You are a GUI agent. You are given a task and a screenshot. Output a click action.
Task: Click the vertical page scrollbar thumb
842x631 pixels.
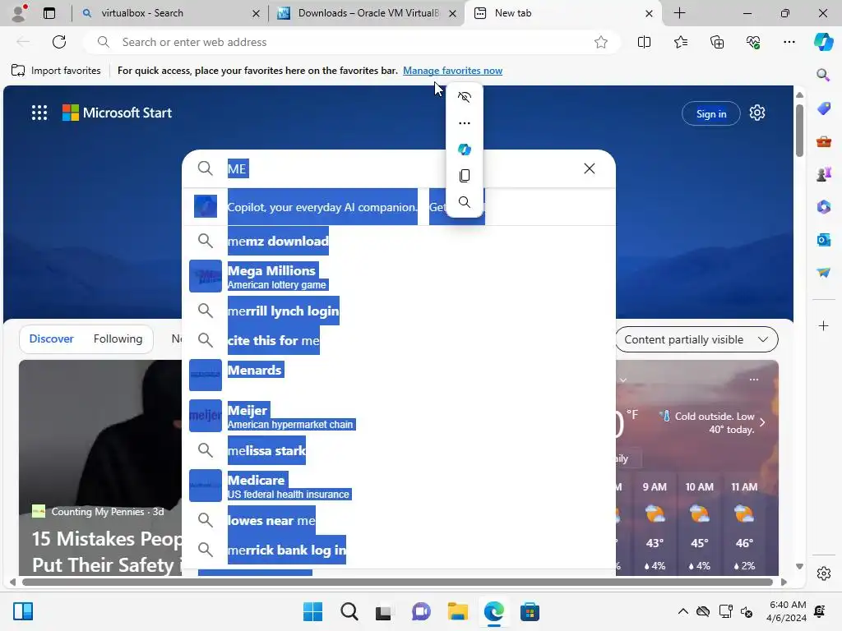(x=799, y=131)
